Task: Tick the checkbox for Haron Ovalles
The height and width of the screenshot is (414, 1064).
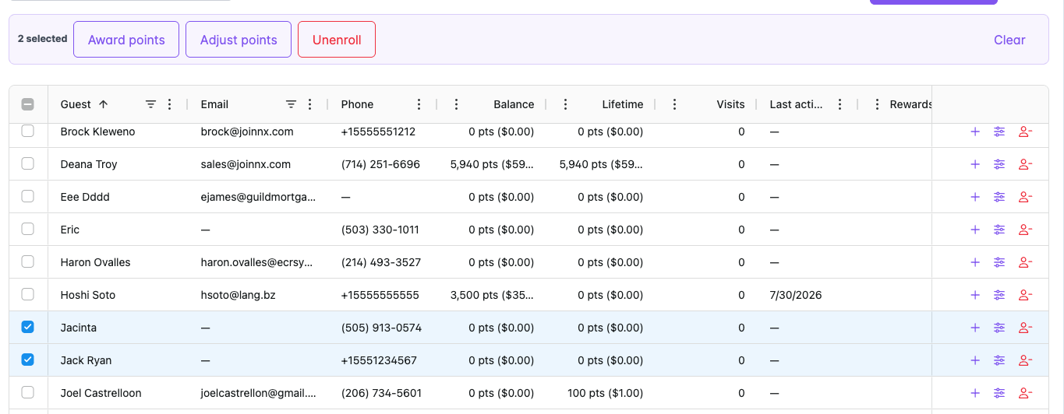Action: coord(28,262)
